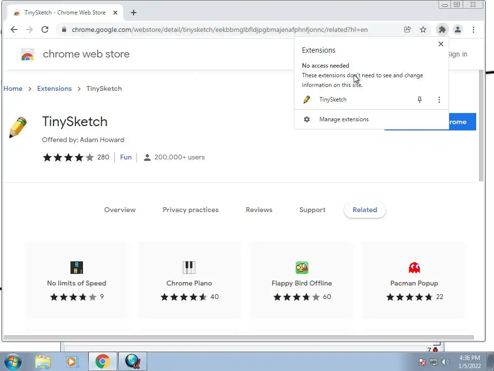This screenshot has height=371, width=494.
Task: Click the 200,000+ users icon
Action: pyautogui.click(x=147, y=157)
